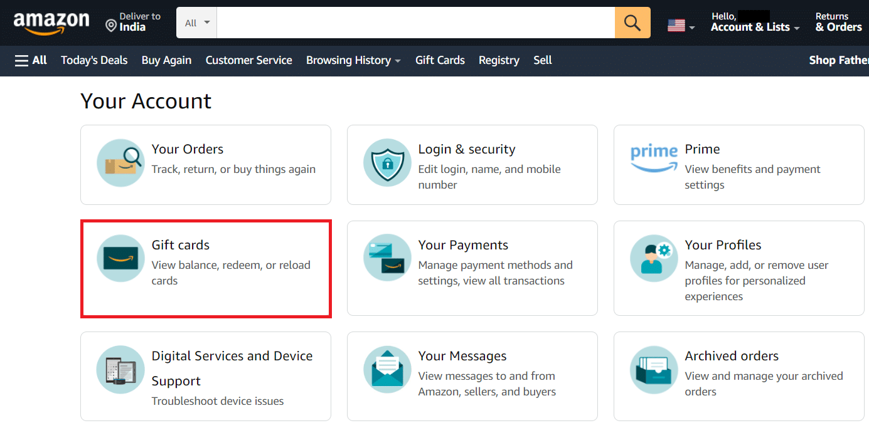Open Buy Again
This screenshot has width=869, height=423.
(166, 60)
